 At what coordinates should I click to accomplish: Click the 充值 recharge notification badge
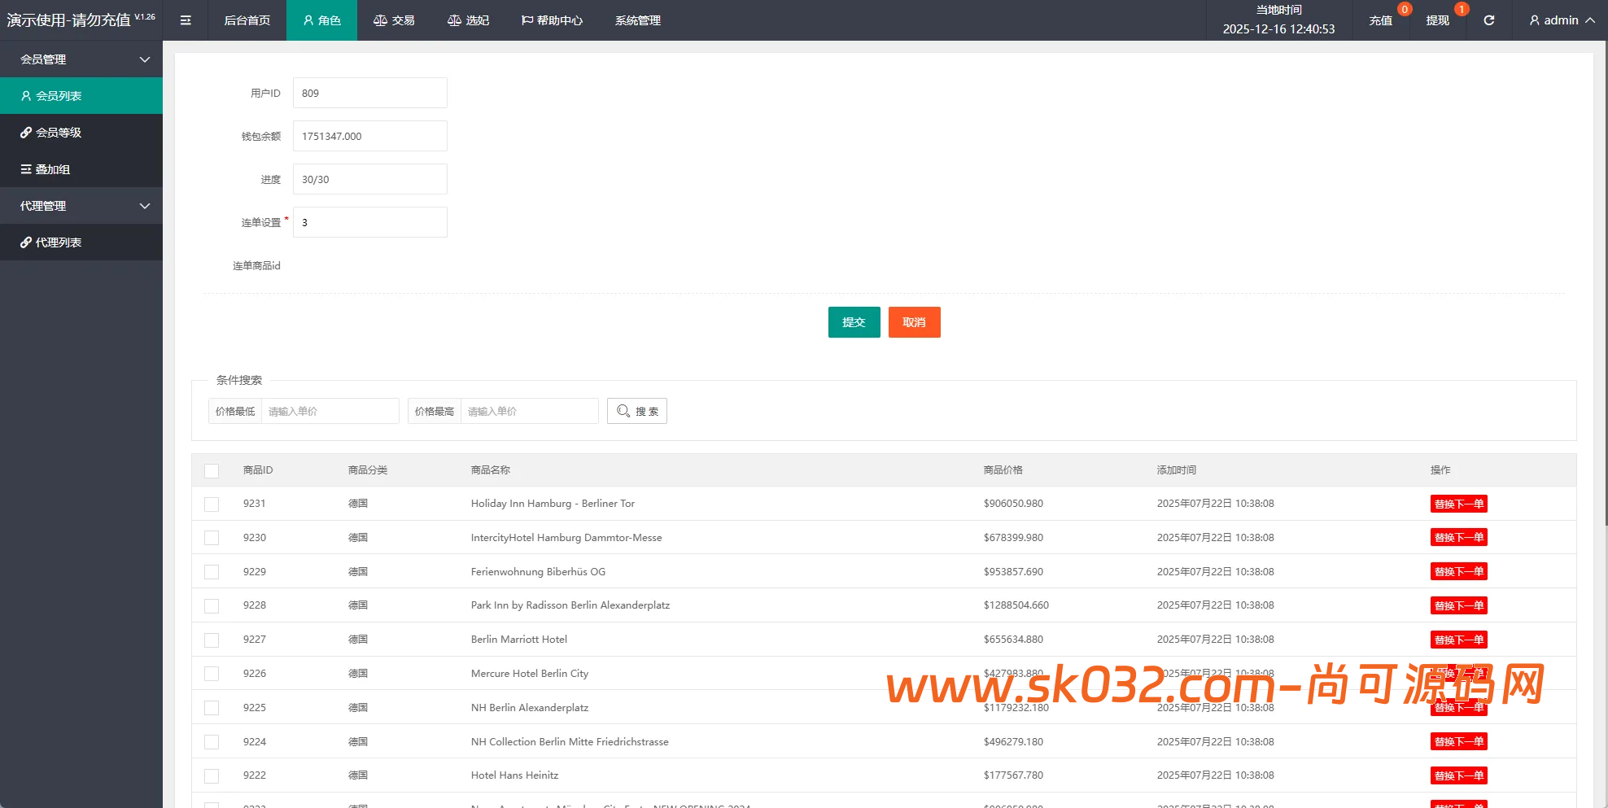click(1404, 10)
